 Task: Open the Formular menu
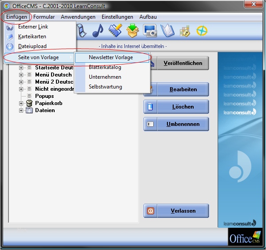[x=44, y=17]
